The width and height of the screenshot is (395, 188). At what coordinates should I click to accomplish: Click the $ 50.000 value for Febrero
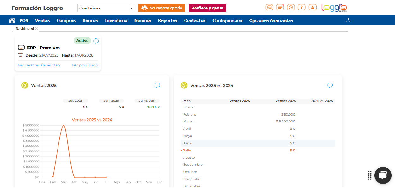(x=288, y=115)
